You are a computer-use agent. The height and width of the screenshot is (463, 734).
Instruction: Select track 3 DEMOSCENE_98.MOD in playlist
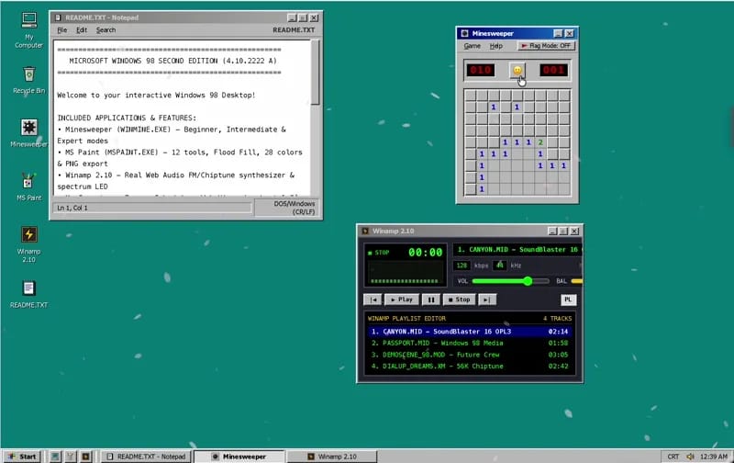[470, 355]
